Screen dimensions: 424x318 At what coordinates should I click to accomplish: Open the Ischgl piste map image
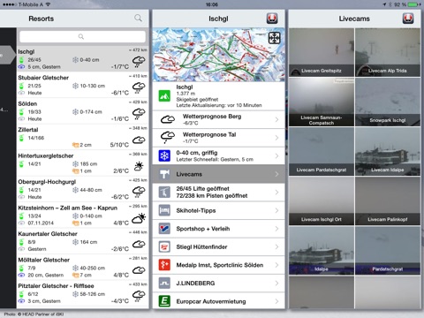(218, 55)
